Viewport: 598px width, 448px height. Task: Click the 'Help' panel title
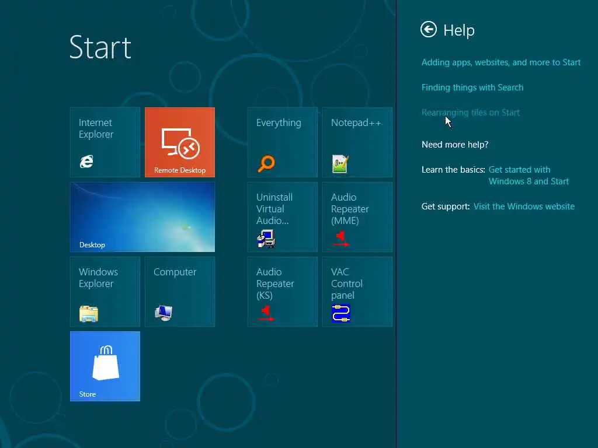tap(459, 30)
